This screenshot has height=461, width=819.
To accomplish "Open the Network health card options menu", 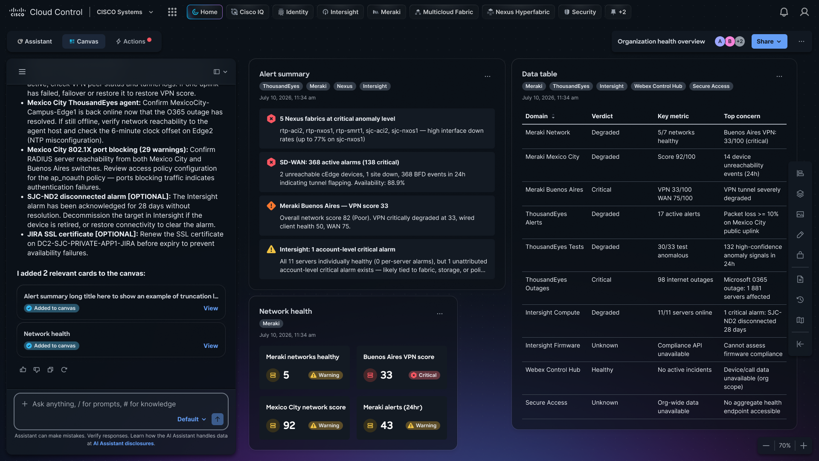I will [440, 314].
